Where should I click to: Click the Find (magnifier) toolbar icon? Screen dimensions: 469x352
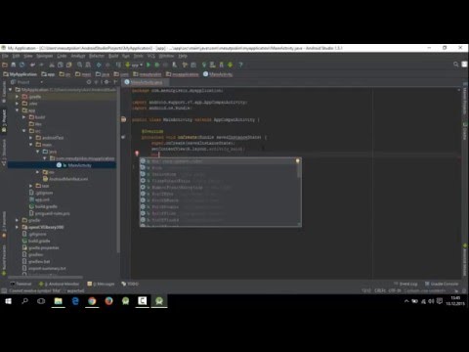79,65
